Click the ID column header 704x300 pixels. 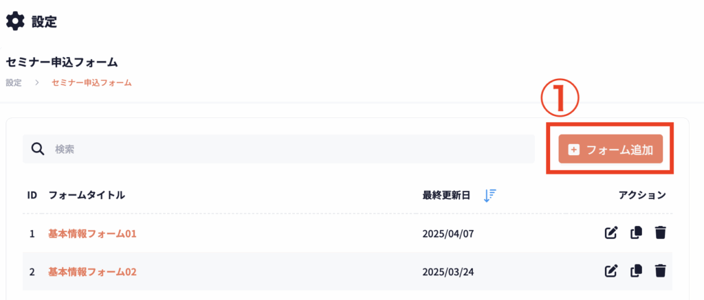pyautogui.click(x=32, y=196)
